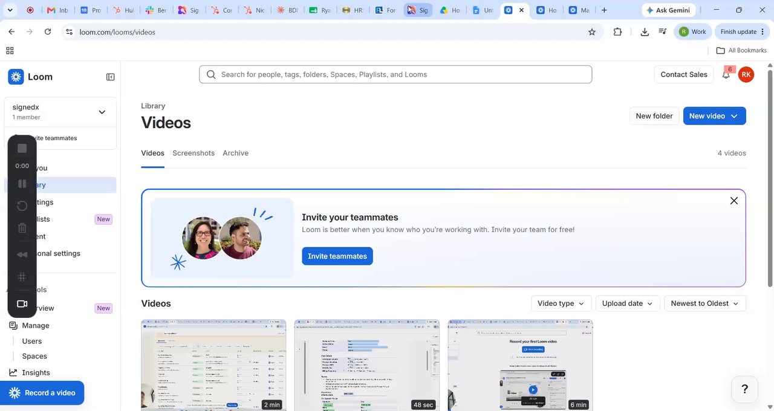This screenshot has width=774, height=411.
Task: Open the media control icon in Chrome toolbar
Action: [x=663, y=32]
